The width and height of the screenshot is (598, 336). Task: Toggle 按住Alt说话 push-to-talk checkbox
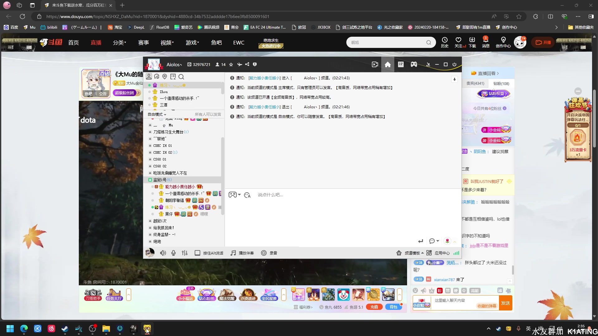click(x=197, y=253)
